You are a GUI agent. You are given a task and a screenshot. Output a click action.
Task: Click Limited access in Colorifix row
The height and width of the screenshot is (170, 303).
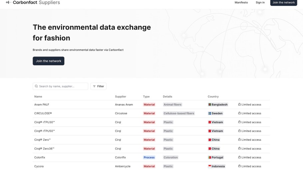tap(250, 157)
